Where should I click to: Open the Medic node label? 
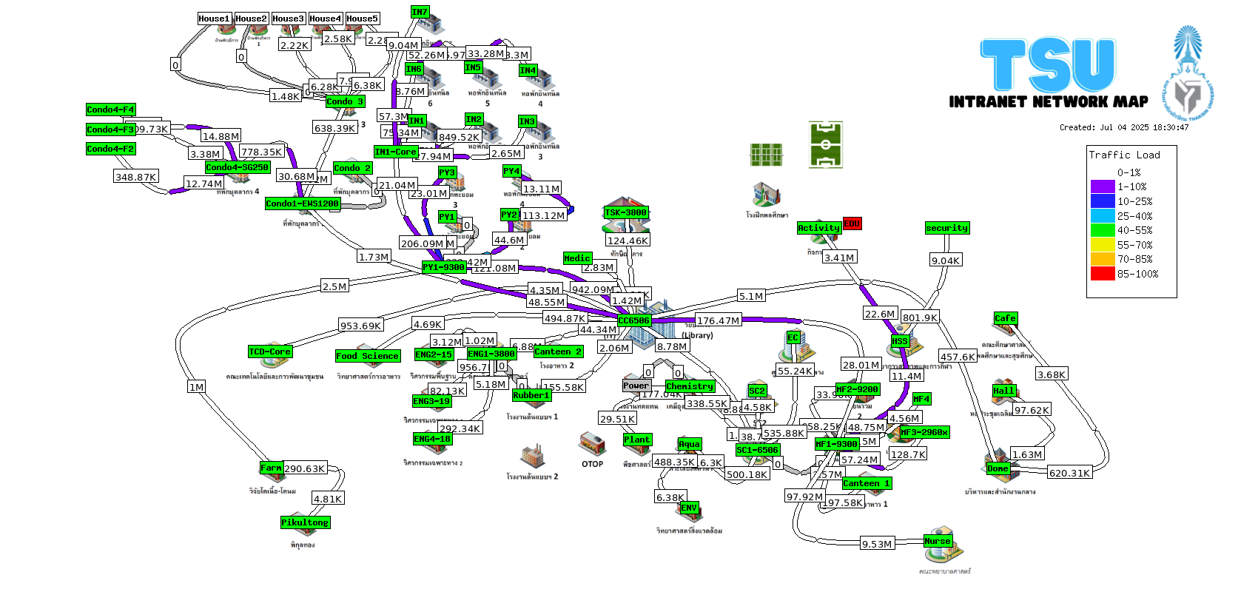pyautogui.click(x=577, y=258)
